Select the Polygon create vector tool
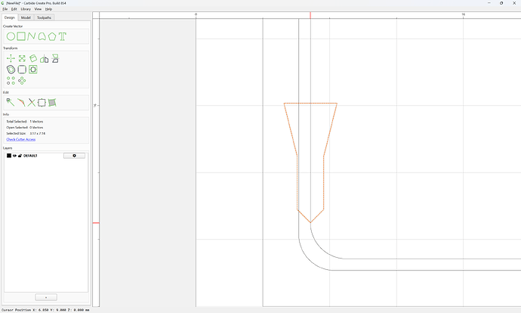Viewport: 521px width, 313px height. [x=52, y=36]
